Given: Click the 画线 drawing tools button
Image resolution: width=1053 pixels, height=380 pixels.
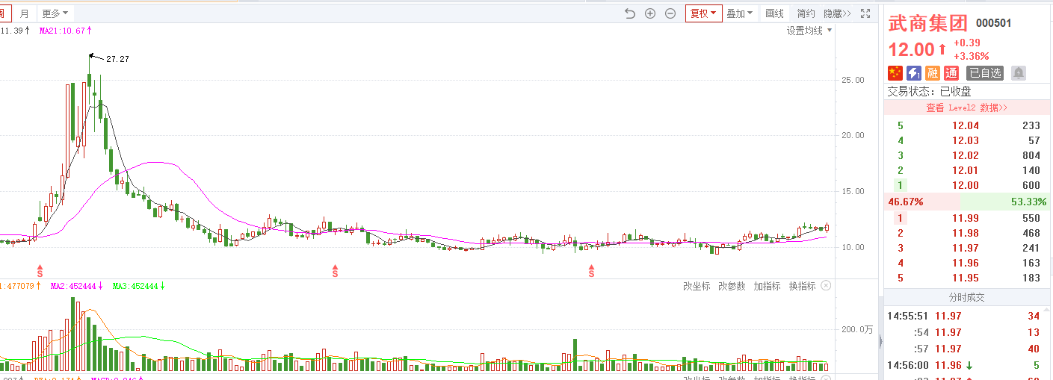Looking at the screenshot, I should (x=775, y=13).
